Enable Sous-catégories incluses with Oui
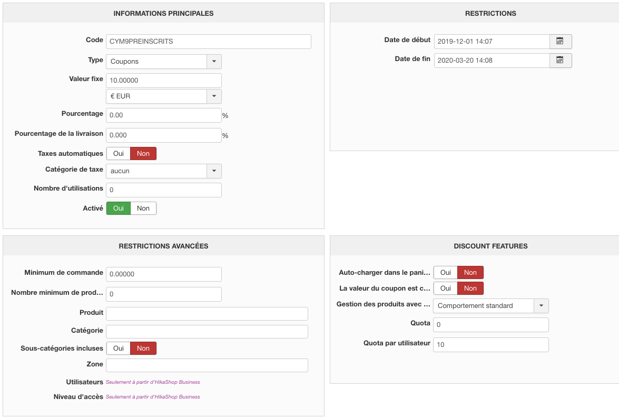Viewport: 619px width, 418px height. tap(119, 349)
